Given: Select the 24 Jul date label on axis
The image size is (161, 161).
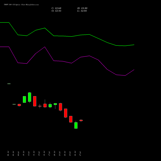Looking at the screenshot, I should click(75, 154).
